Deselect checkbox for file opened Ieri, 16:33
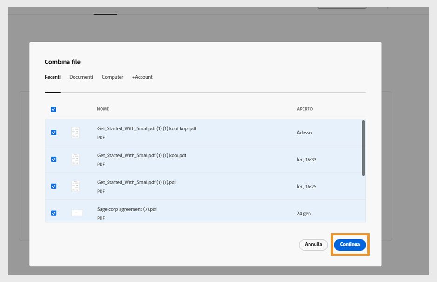The image size is (437, 282). [x=54, y=159]
